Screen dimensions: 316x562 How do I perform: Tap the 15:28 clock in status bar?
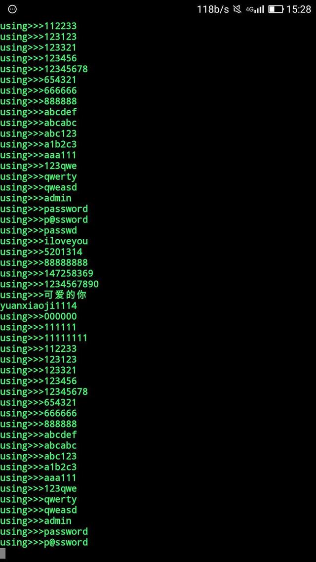(x=298, y=9)
